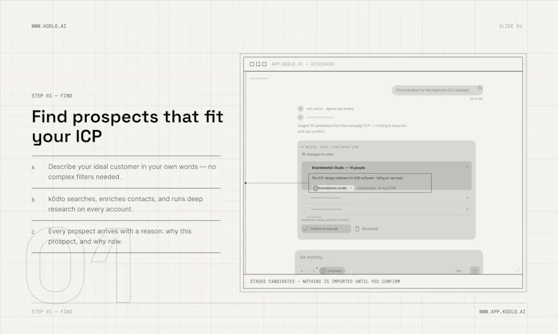Click the globe icon beside bramblewick.studio
The image size is (558, 334).
pos(315,188)
